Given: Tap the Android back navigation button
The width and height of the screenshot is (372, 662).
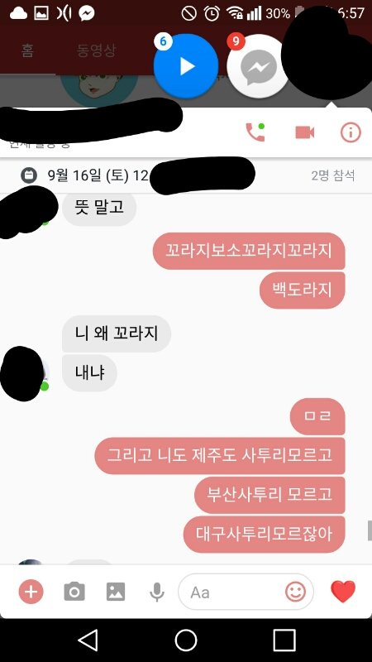Looking at the screenshot, I should coord(88,640).
